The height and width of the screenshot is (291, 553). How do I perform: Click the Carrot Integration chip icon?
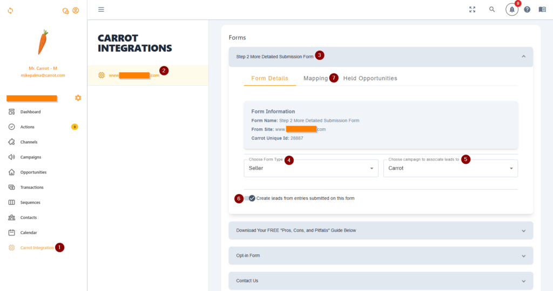click(x=12, y=248)
